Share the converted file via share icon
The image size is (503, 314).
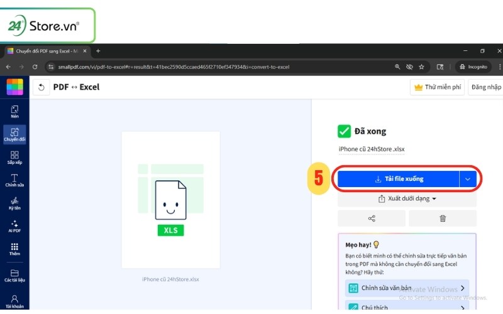click(x=372, y=219)
